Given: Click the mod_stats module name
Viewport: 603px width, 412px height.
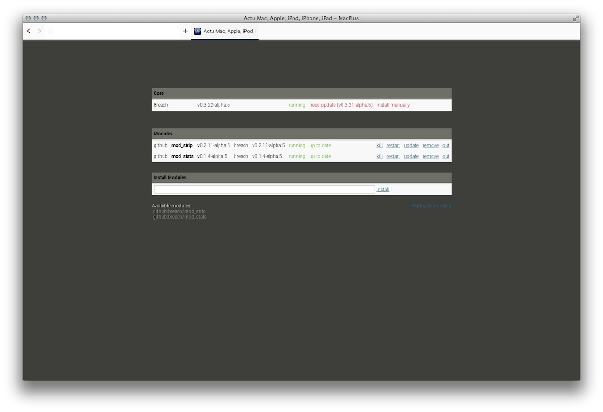Looking at the screenshot, I should (182, 157).
